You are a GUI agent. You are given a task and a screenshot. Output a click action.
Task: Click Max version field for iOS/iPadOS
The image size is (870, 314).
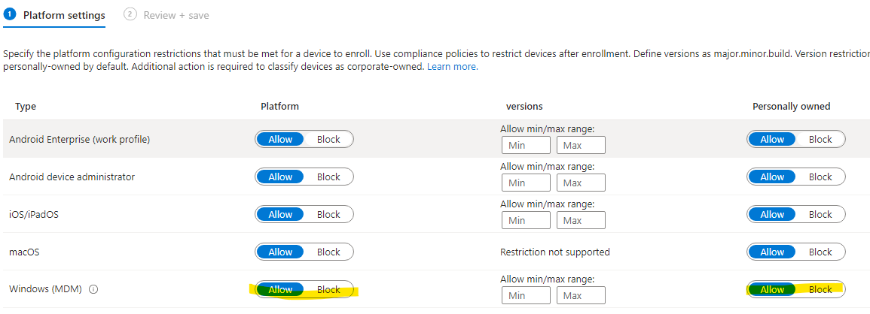[x=581, y=220]
